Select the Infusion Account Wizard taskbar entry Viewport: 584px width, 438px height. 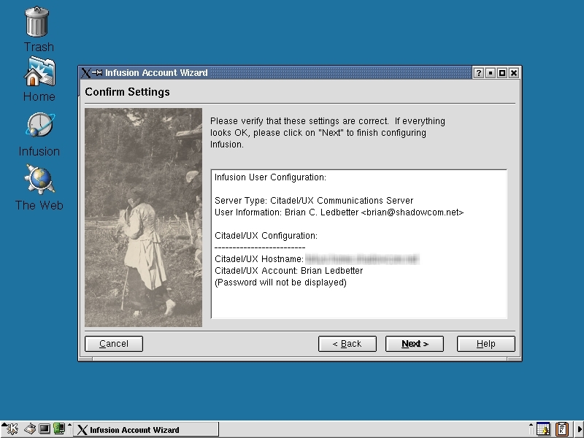[146, 430]
